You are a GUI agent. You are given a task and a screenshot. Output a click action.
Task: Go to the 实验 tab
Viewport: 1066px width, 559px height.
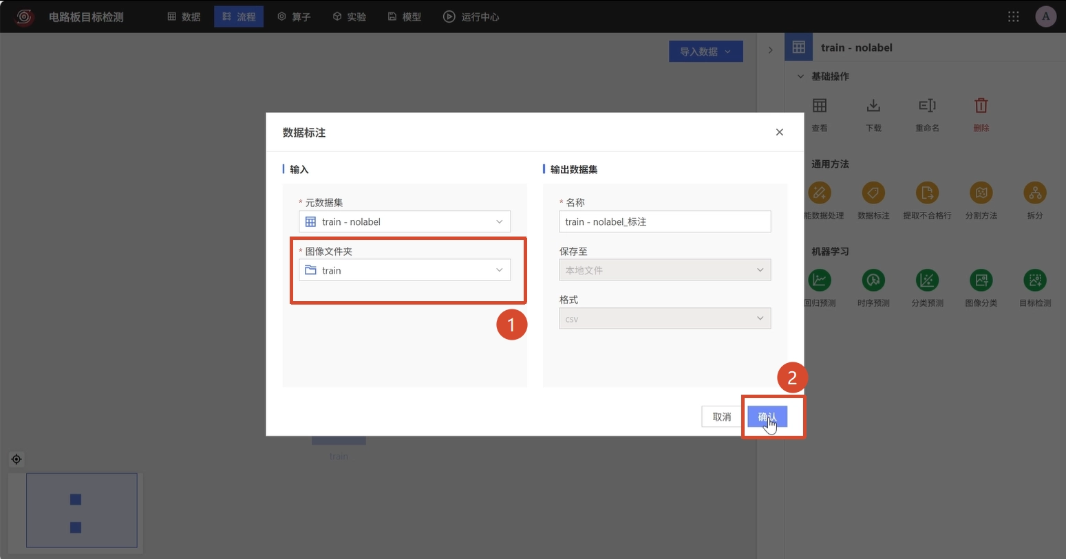[x=349, y=17]
